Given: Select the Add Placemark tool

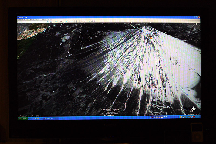Looking at the screenshot, I should [x=61, y=22].
